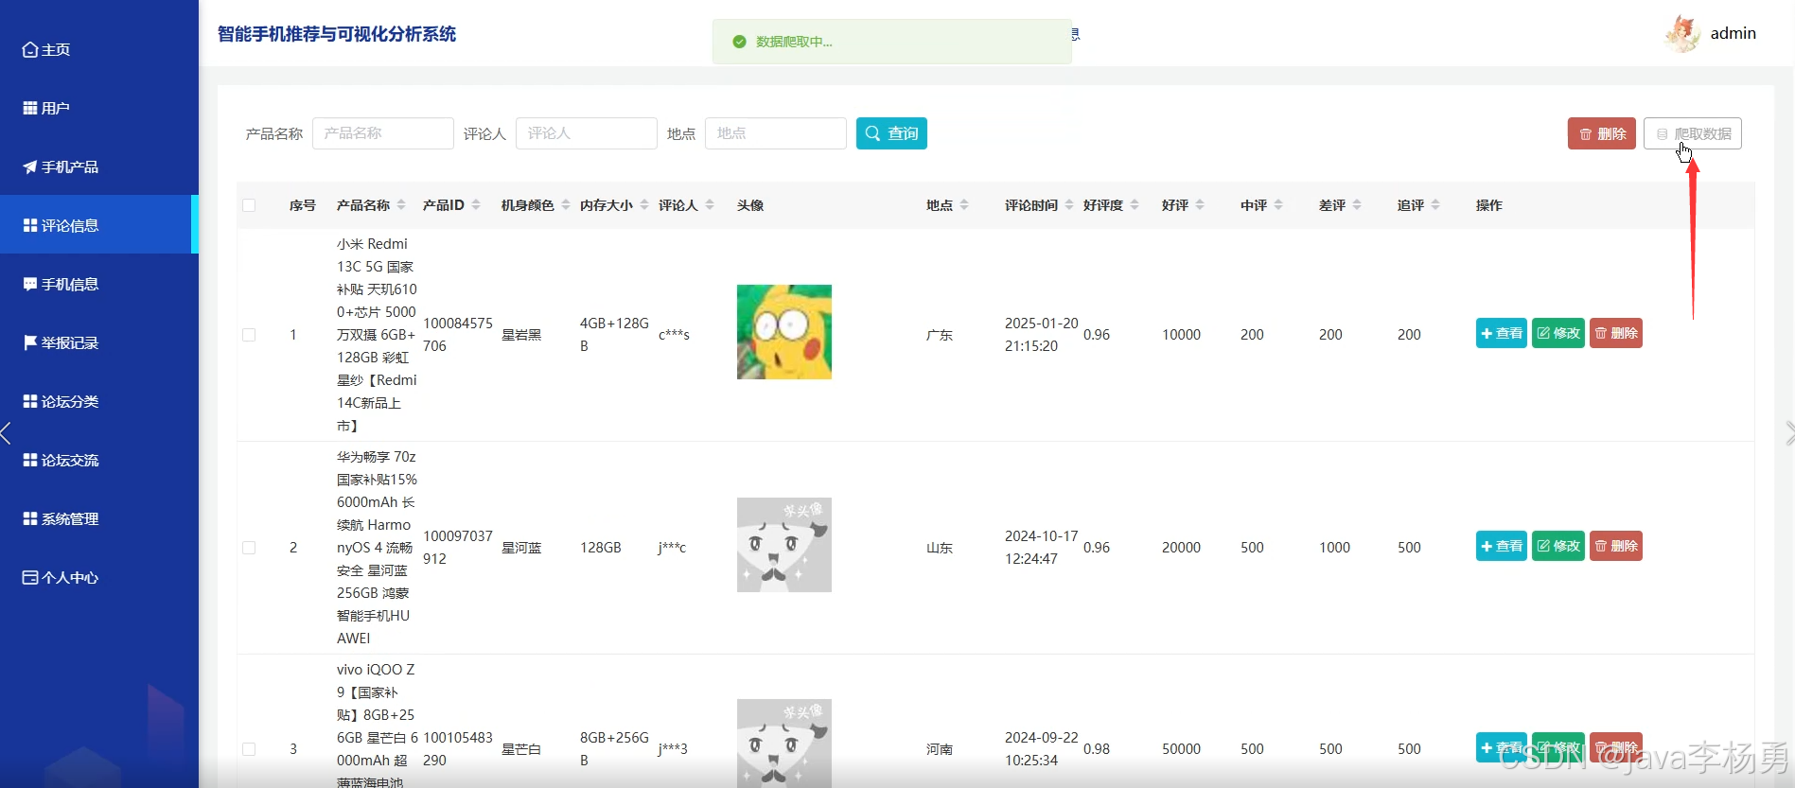Click the left arrow on sidebar edge

7,433
